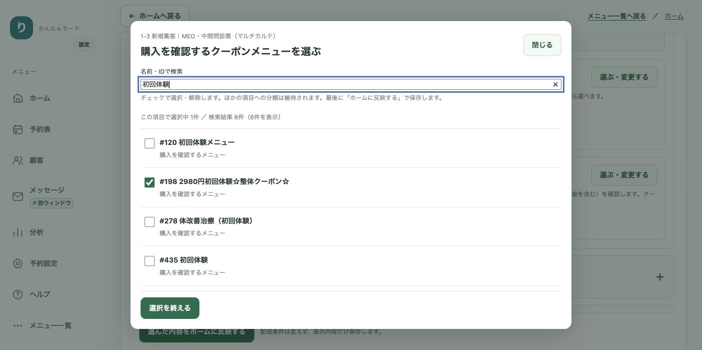
Task: Click the green app logo icon
Action: [22, 28]
